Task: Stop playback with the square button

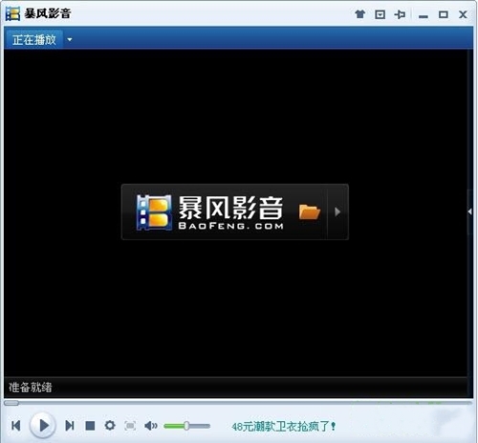Action: pyautogui.click(x=90, y=426)
